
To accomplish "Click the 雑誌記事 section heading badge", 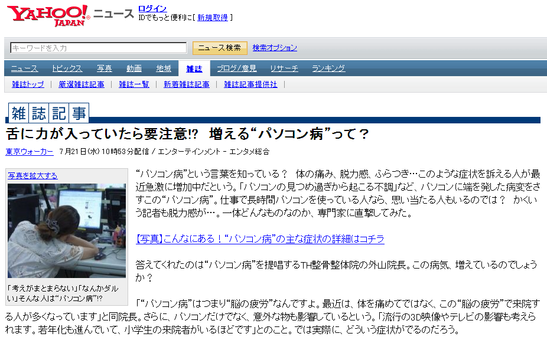I will pyautogui.click(x=49, y=113).
